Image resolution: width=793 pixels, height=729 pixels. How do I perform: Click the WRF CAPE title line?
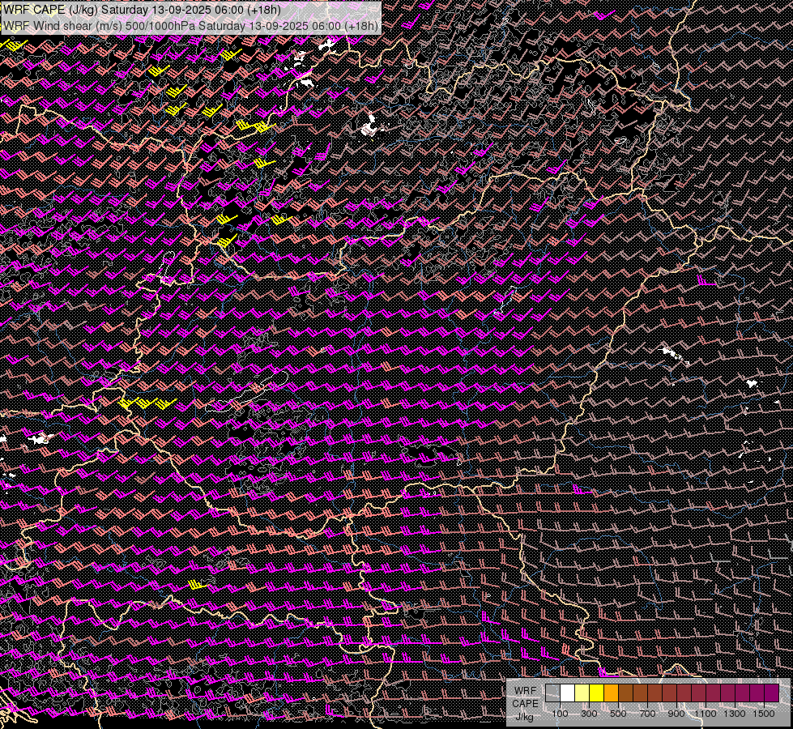(142, 9)
